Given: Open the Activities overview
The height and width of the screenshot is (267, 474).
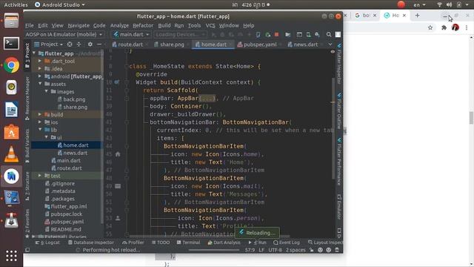Looking at the screenshot, I should tap(16, 4).
